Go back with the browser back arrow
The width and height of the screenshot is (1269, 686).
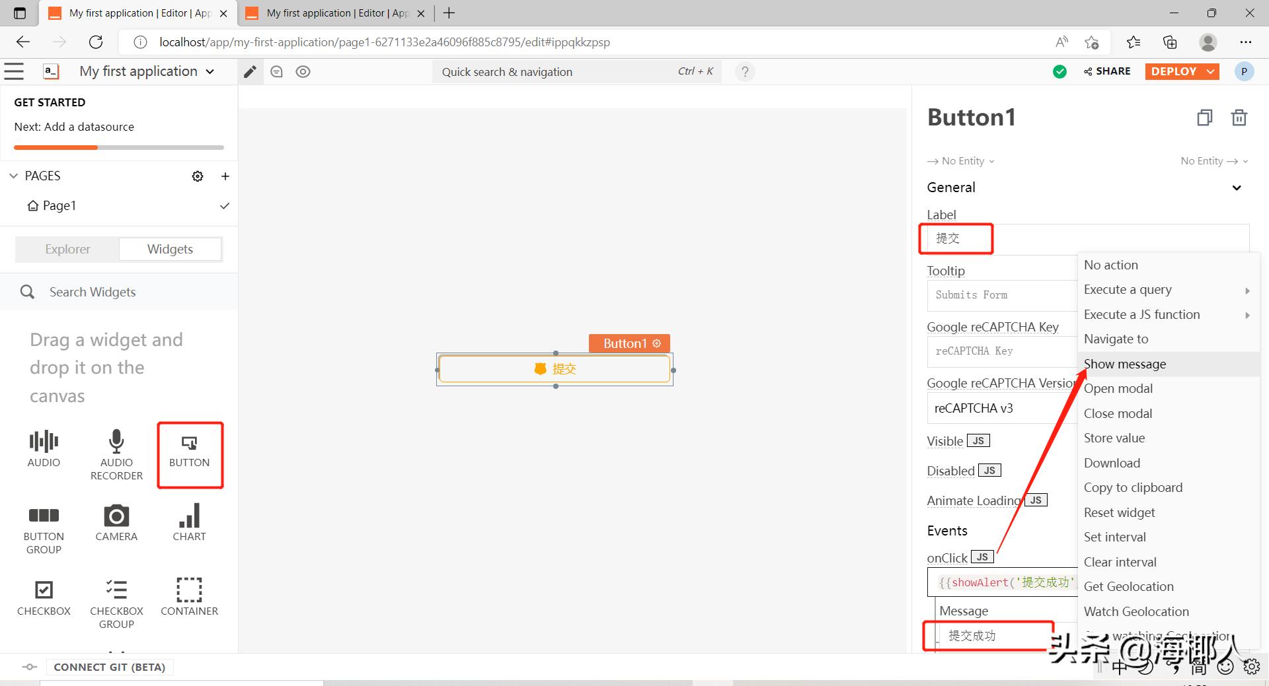point(23,42)
